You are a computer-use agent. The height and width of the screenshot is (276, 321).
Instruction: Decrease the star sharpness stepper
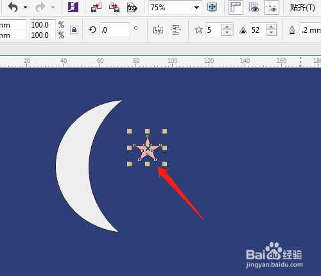(x=272, y=33)
